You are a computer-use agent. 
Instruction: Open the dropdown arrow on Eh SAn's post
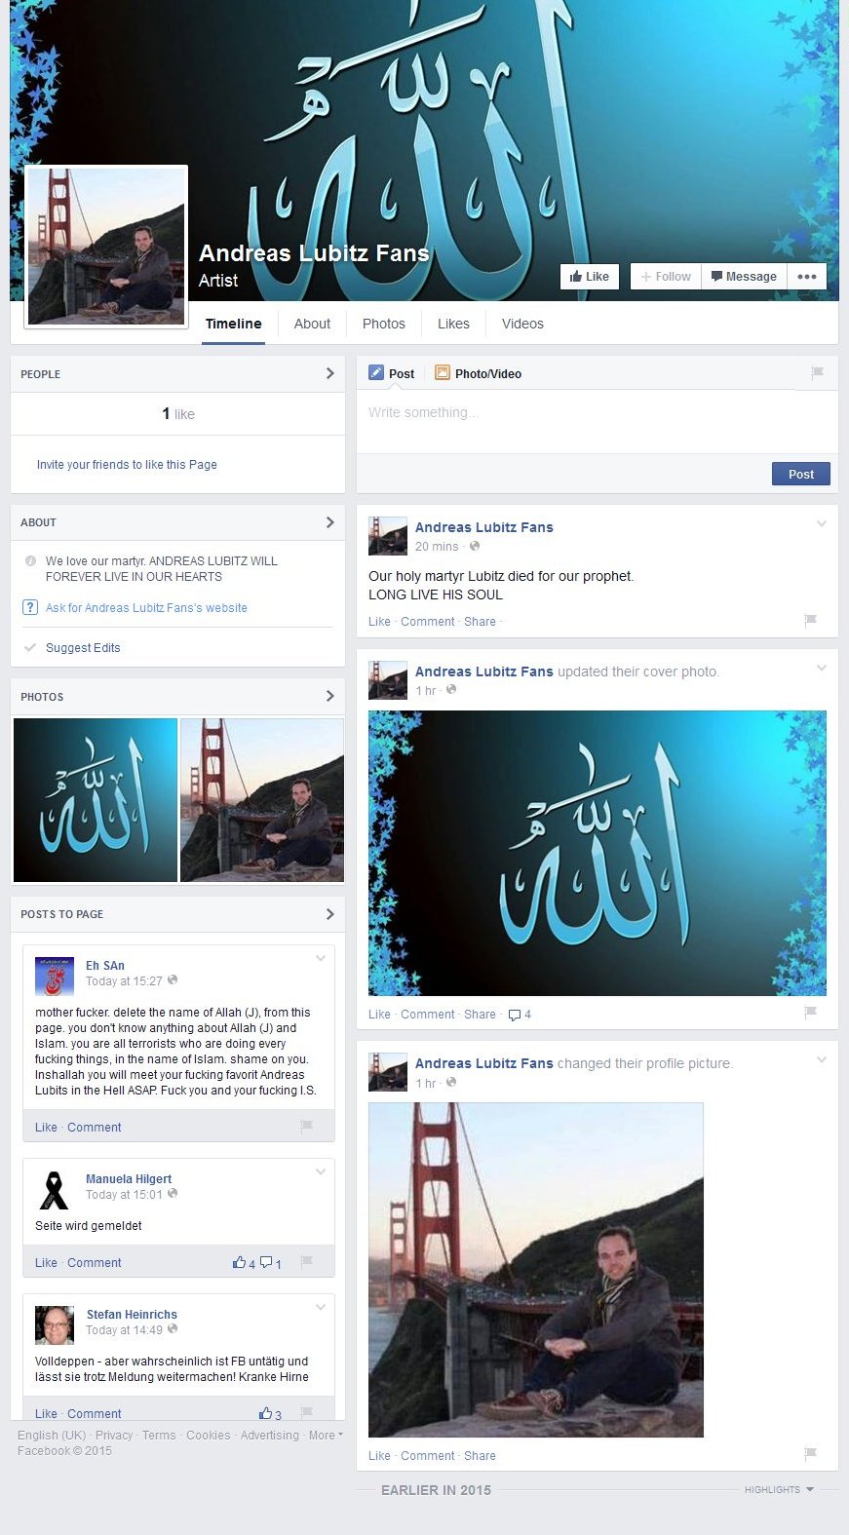320,959
